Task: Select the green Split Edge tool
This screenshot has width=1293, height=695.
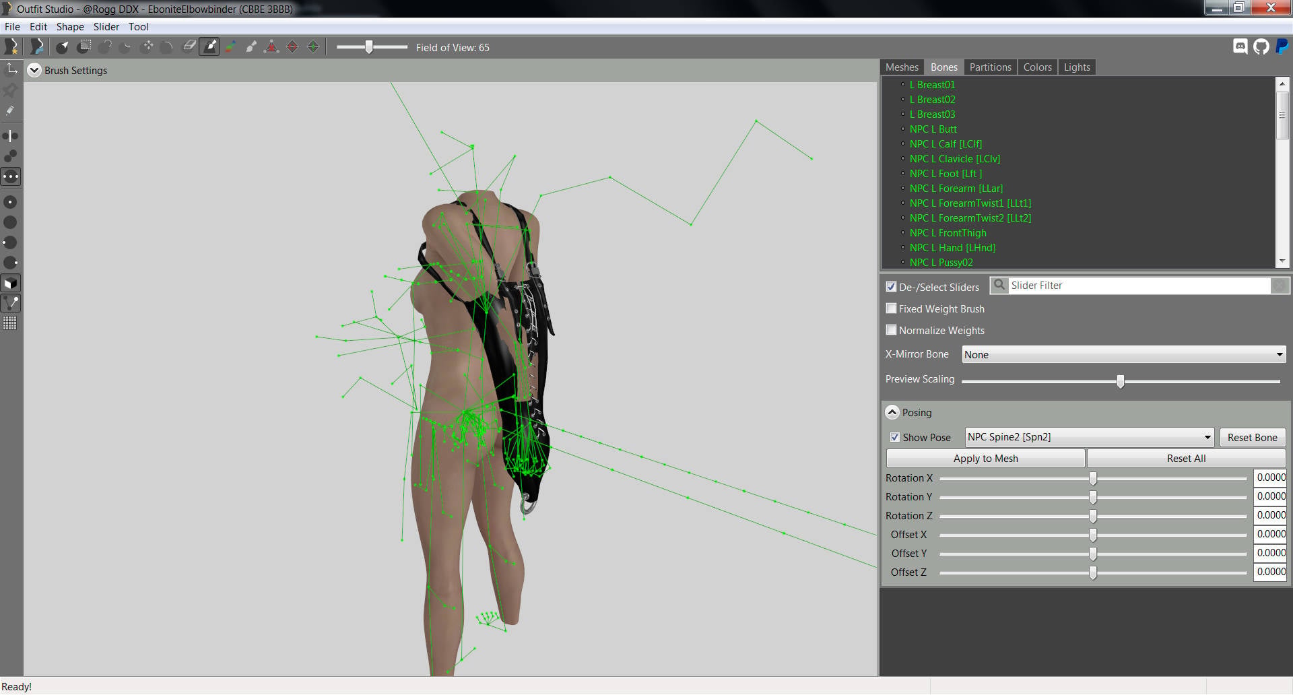Action: tap(313, 47)
